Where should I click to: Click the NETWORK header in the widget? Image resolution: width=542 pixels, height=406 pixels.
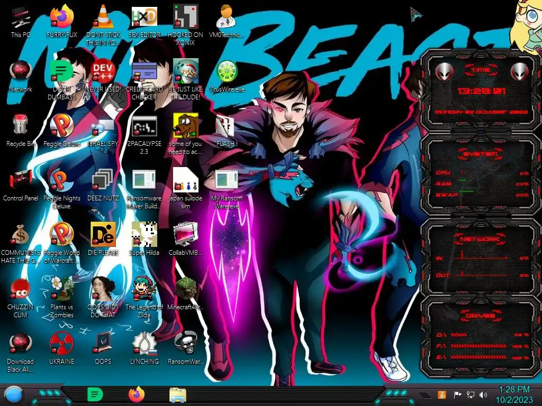480,238
